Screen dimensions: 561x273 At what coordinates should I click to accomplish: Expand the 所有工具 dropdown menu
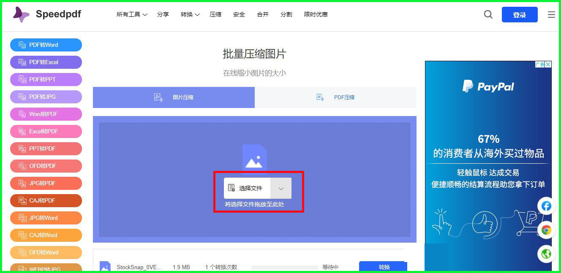click(131, 14)
